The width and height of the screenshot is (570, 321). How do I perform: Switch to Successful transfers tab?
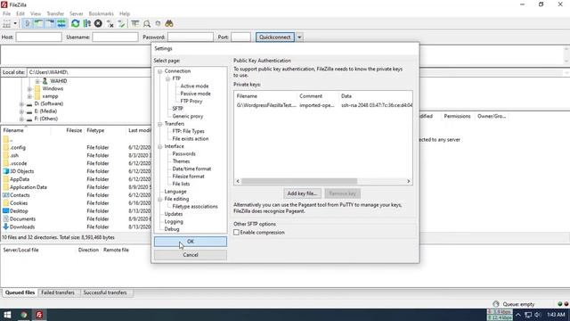point(105,292)
